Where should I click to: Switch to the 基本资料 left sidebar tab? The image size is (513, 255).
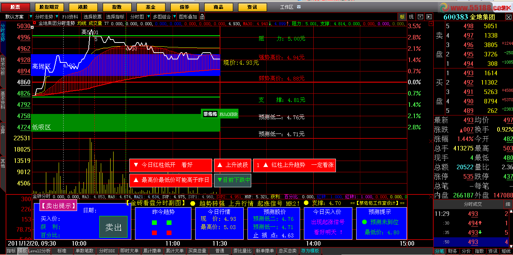tap(3, 100)
